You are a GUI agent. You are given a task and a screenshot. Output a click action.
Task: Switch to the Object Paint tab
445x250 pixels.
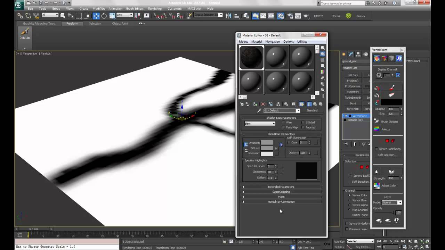pos(120,24)
